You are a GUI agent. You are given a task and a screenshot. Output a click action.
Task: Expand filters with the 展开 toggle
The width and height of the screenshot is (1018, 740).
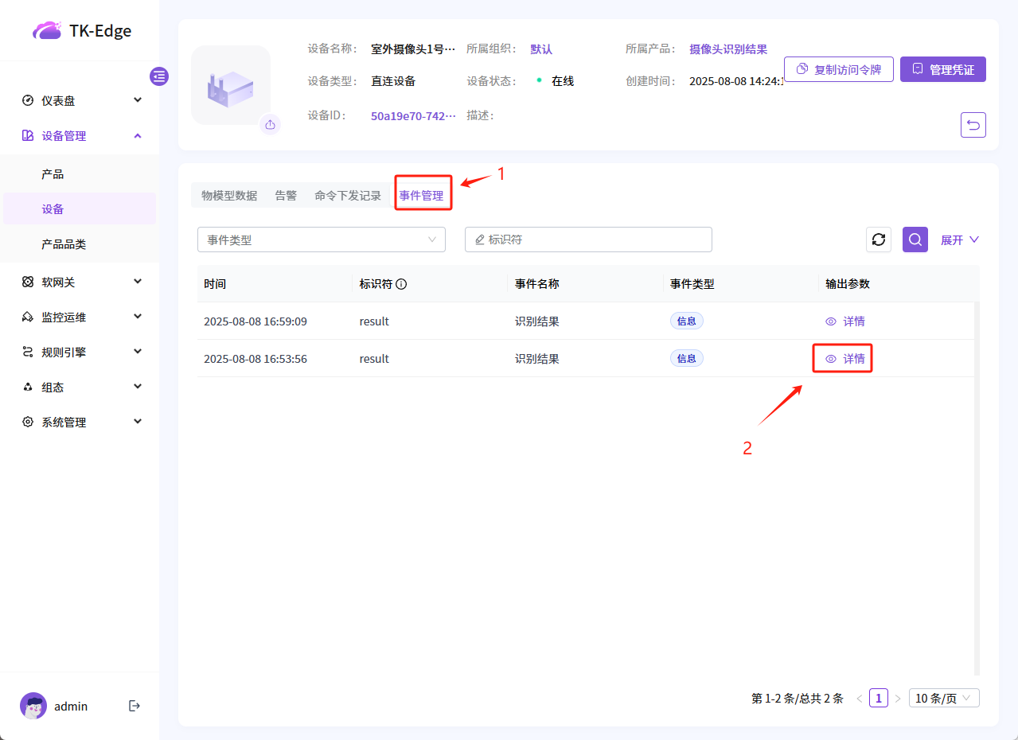click(959, 240)
